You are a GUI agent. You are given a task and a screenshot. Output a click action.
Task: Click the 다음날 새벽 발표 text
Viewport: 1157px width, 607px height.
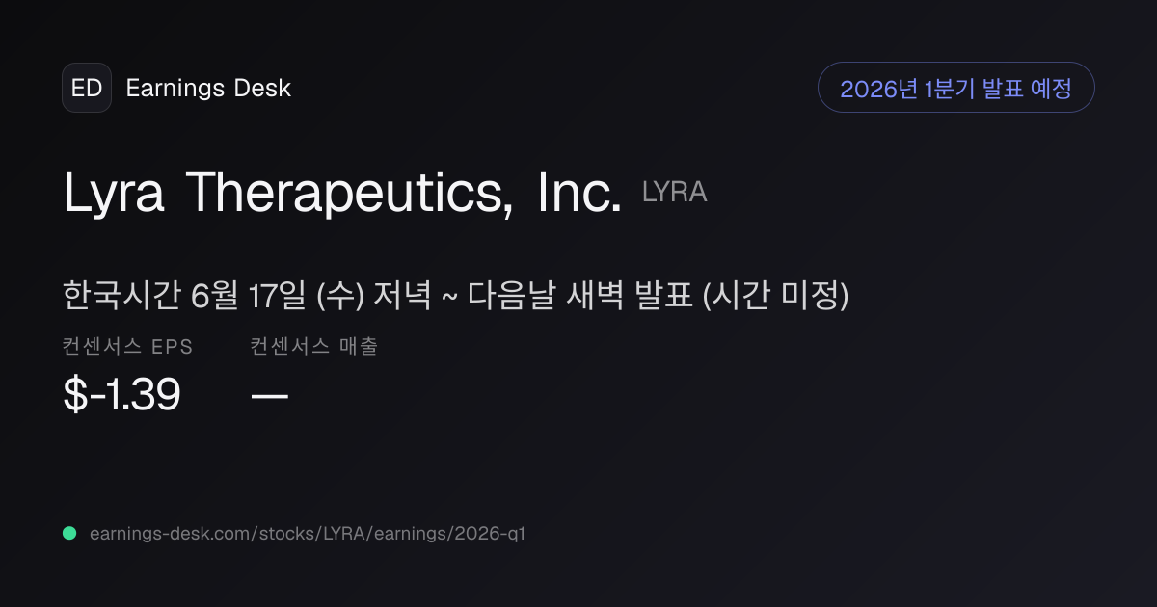(580, 296)
